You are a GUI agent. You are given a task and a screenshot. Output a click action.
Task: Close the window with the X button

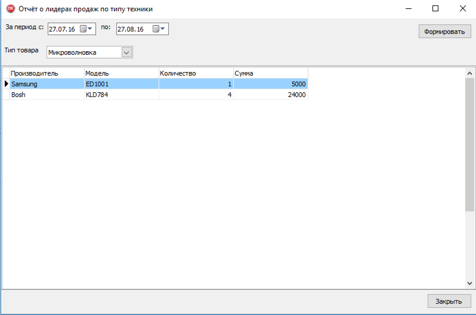point(463,9)
